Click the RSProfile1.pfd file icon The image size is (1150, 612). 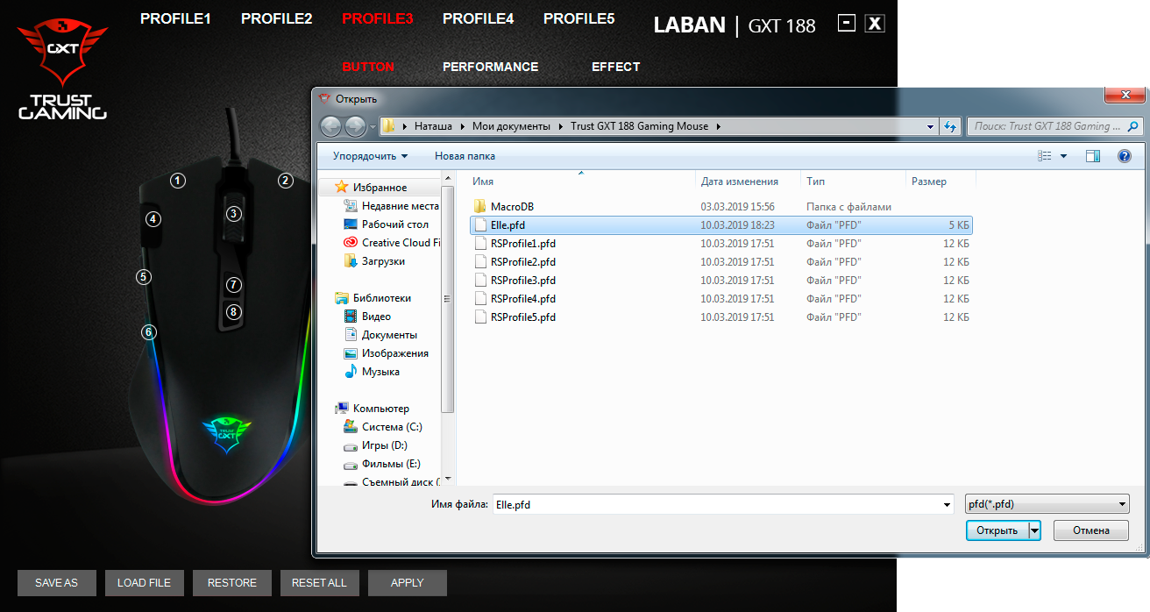tap(479, 243)
